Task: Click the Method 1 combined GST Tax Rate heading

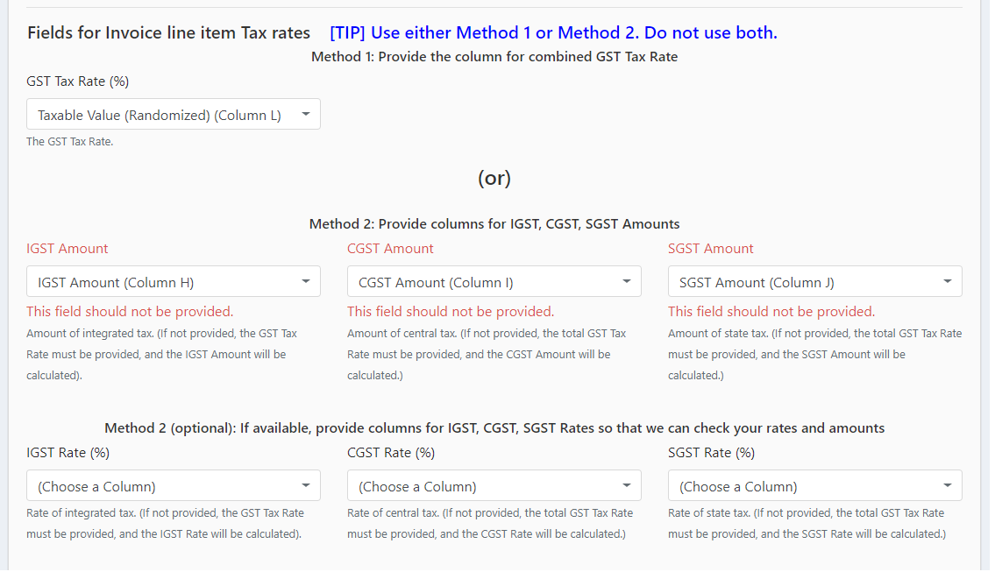Action: point(494,57)
